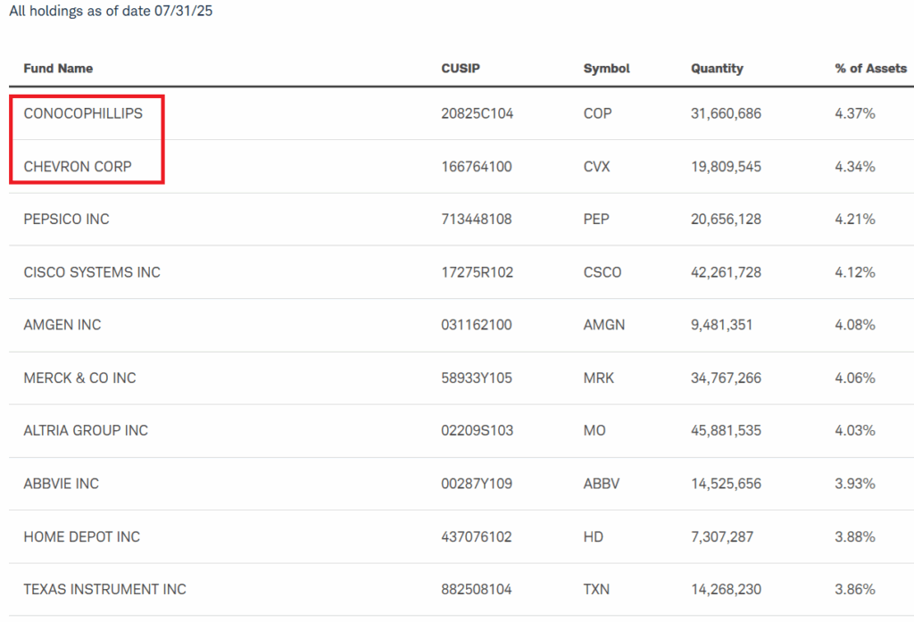
Task: Click the 4.12% assets value
Action: (855, 272)
